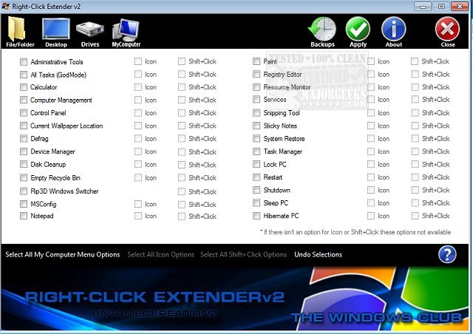Screen dimensions: 473x334
Task: Toggle Shift+Click checkbox for Shutdown
Action: [x=415, y=190]
